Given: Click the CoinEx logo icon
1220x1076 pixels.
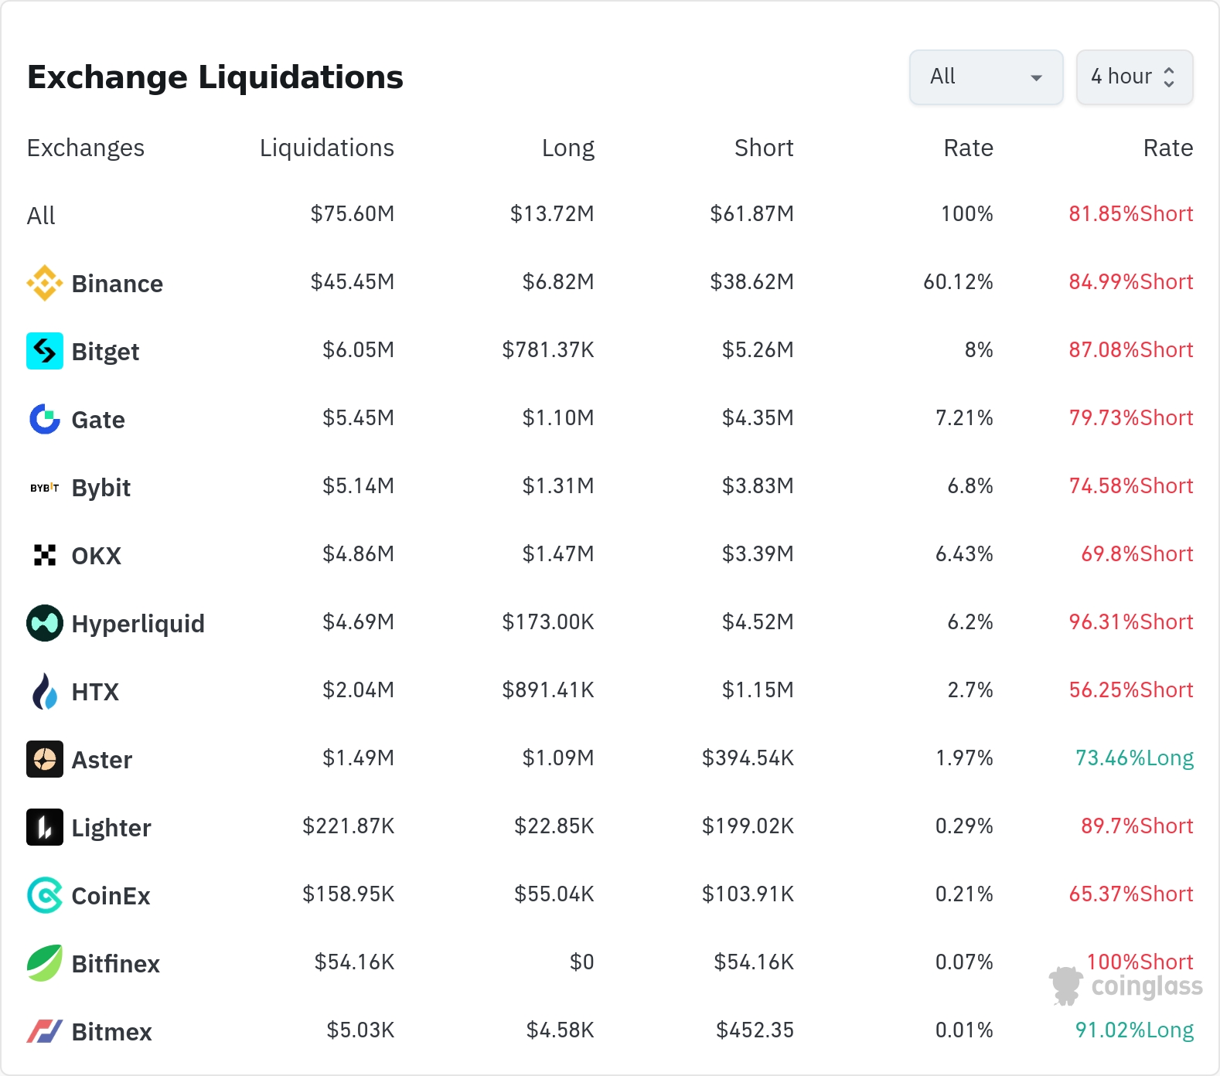Looking at the screenshot, I should [x=45, y=895].
